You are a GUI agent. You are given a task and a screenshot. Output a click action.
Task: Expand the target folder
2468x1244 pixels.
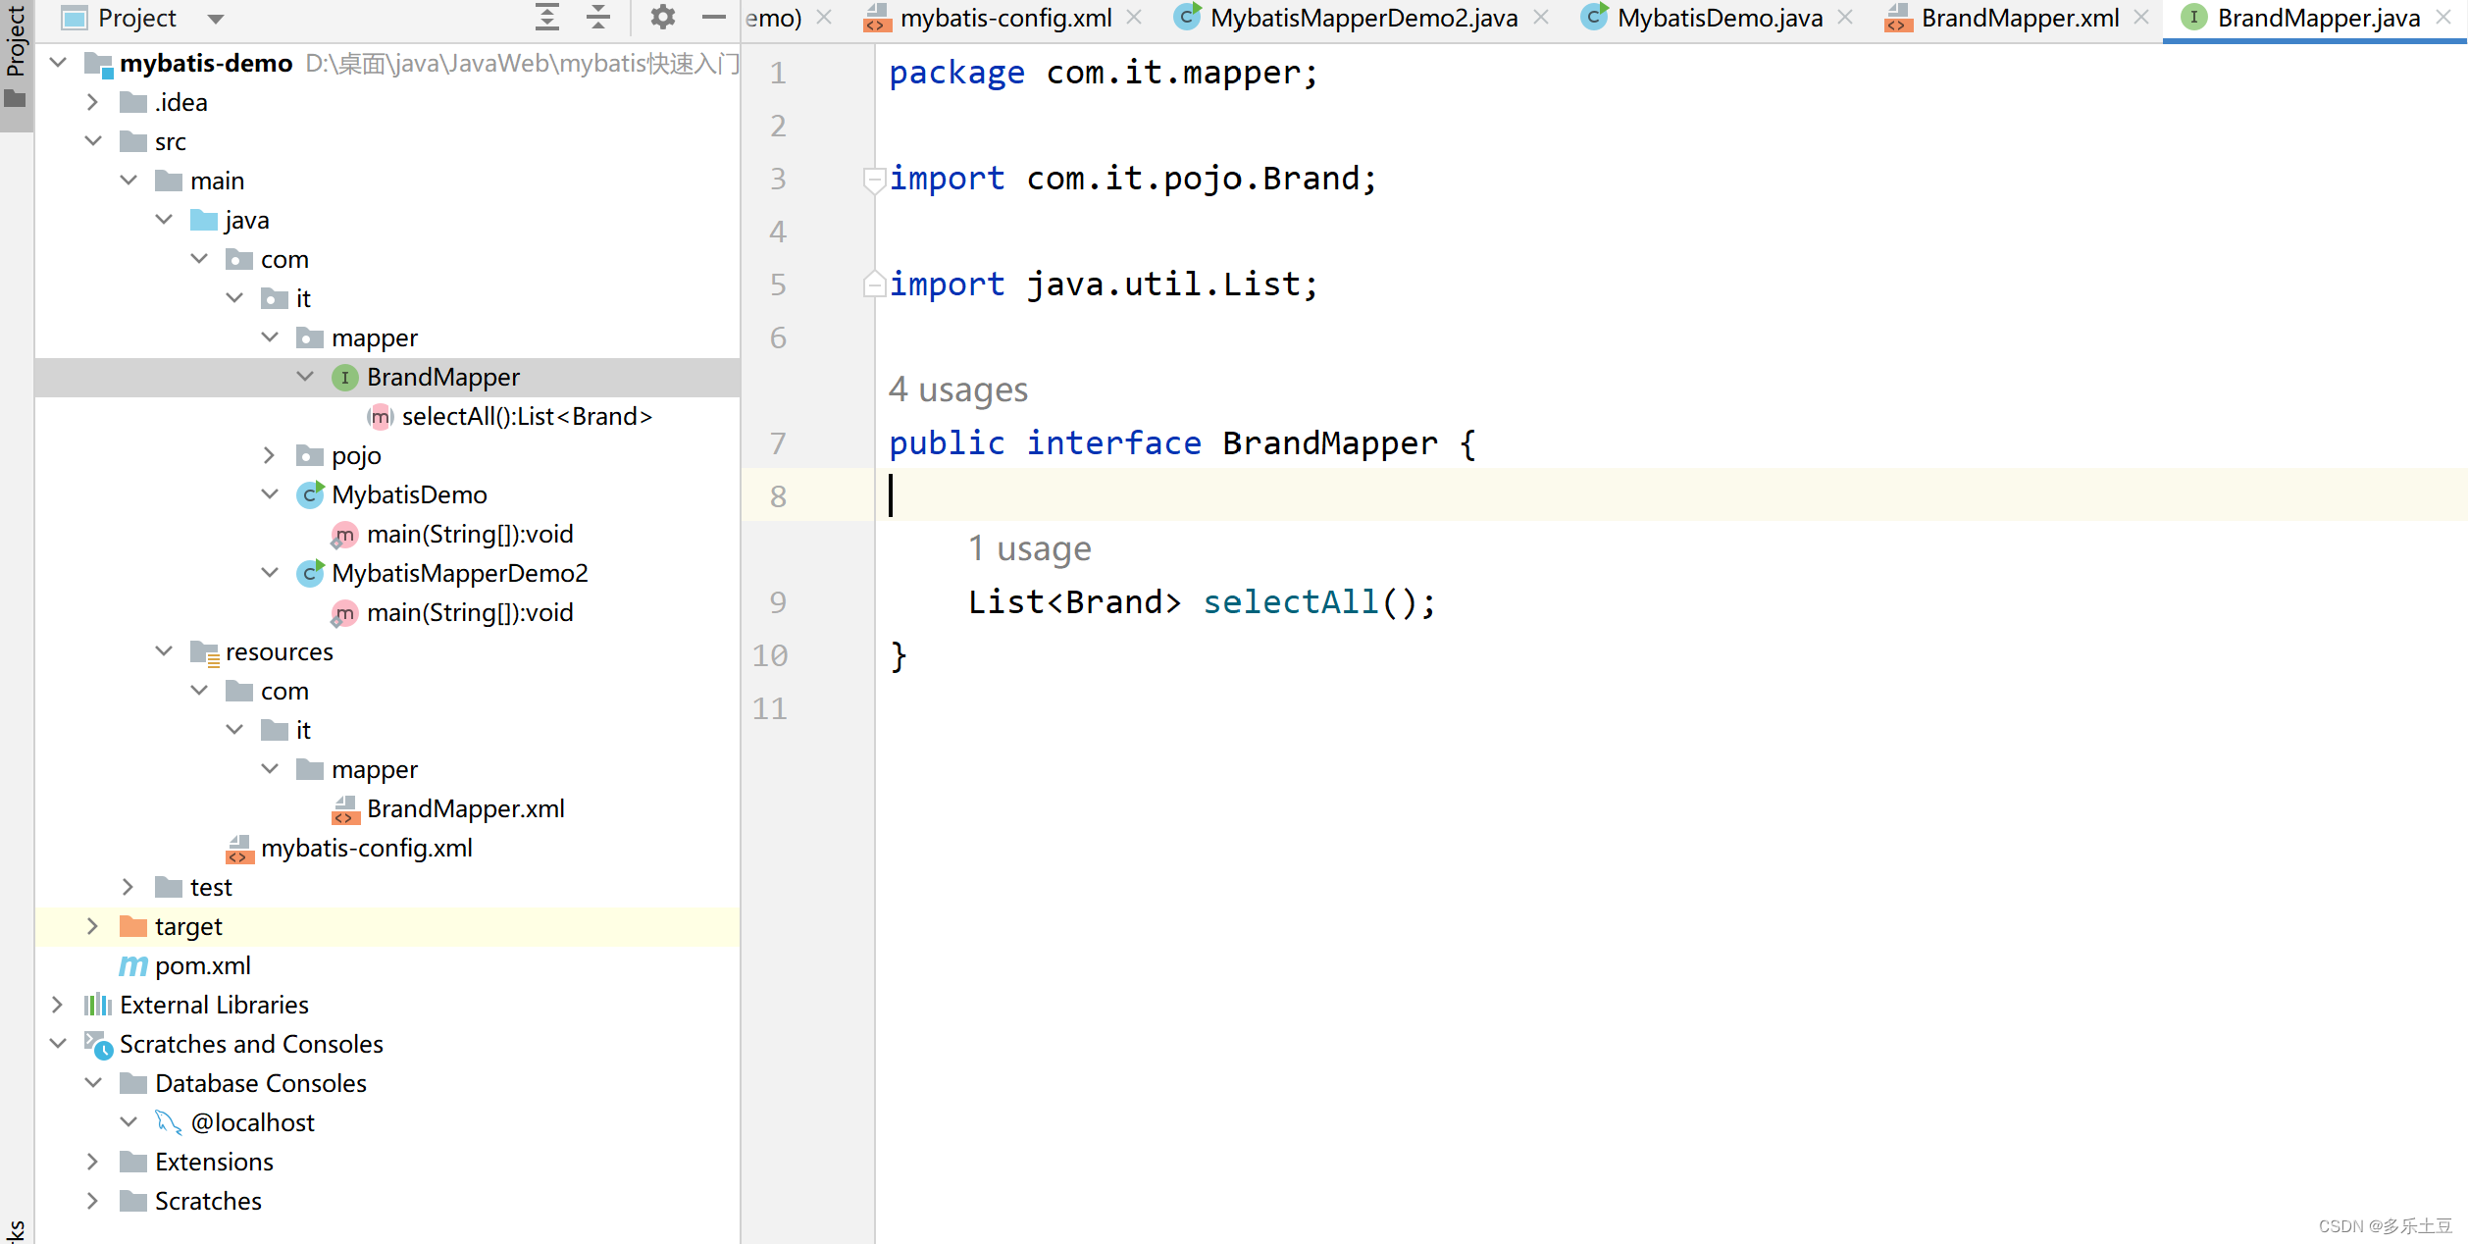[x=92, y=926]
